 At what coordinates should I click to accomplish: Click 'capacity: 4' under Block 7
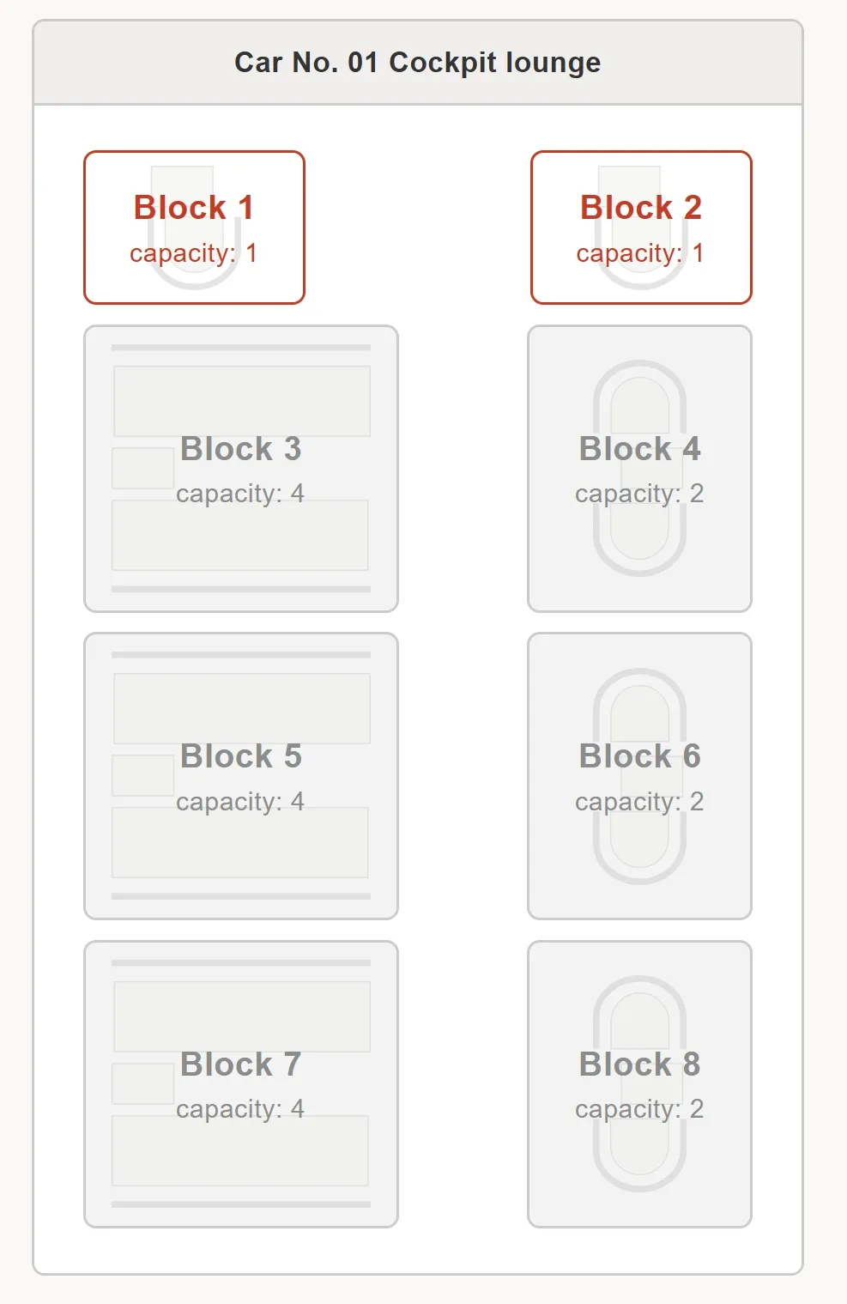(x=240, y=1109)
